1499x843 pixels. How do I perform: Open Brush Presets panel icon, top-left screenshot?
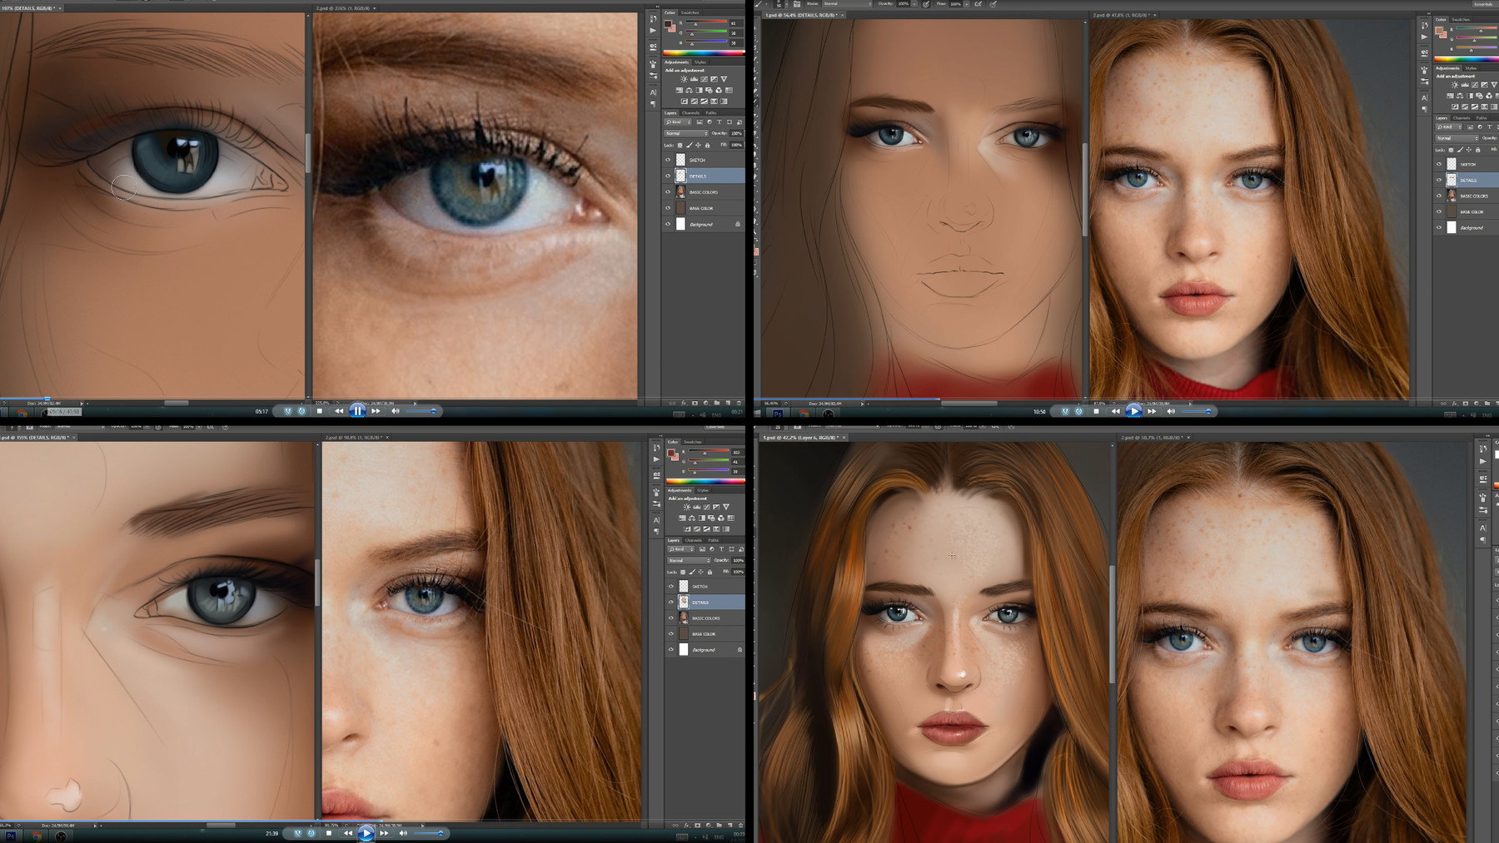(653, 76)
